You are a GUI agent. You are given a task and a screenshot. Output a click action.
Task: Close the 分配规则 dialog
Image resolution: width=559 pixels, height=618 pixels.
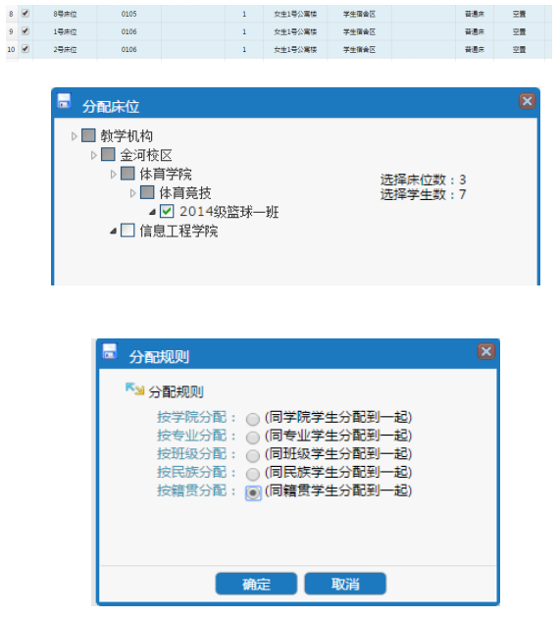(486, 351)
